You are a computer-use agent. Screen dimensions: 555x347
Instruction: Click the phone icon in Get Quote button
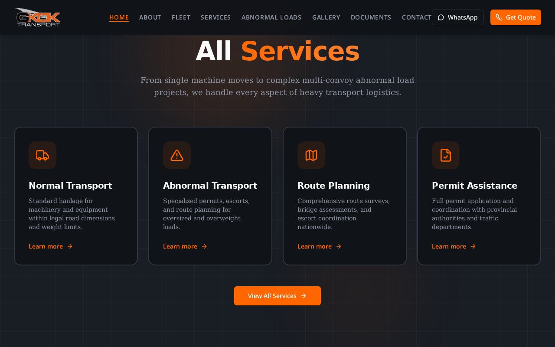pos(499,17)
